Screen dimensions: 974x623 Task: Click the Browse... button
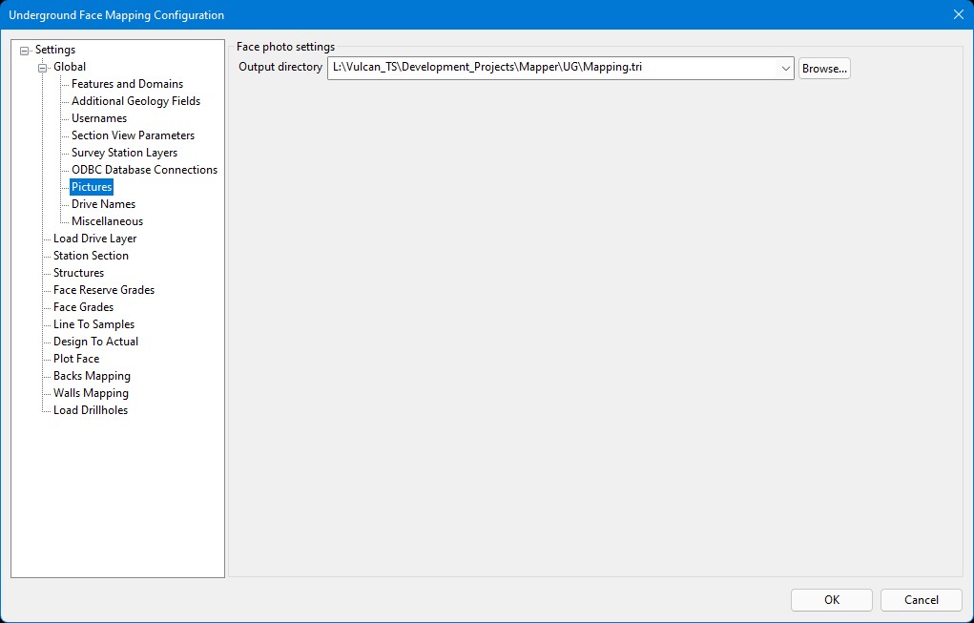(824, 69)
